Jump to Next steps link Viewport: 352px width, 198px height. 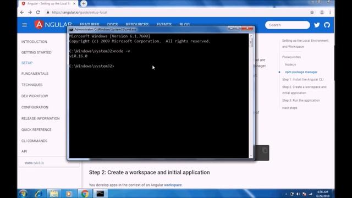[x=290, y=108]
